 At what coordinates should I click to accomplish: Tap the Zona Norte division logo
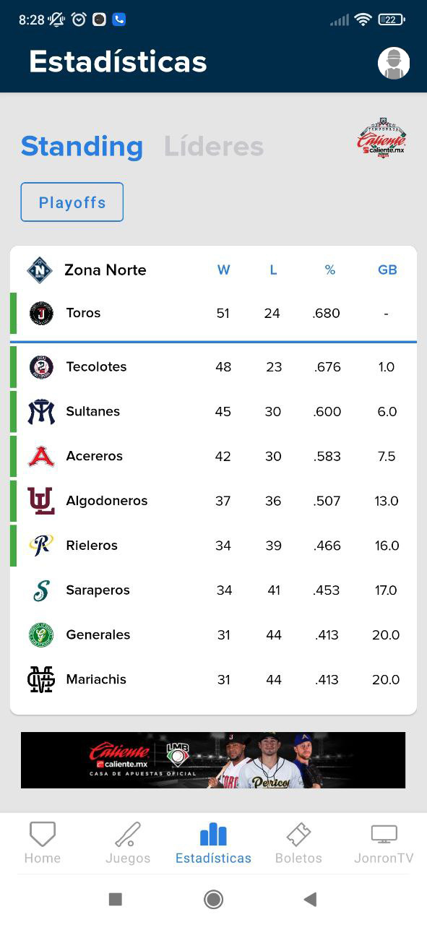[40, 270]
